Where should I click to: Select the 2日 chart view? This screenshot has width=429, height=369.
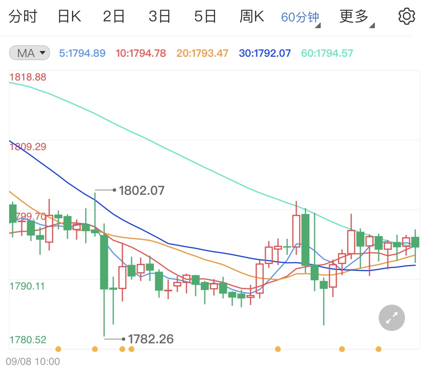coord(113,16)
